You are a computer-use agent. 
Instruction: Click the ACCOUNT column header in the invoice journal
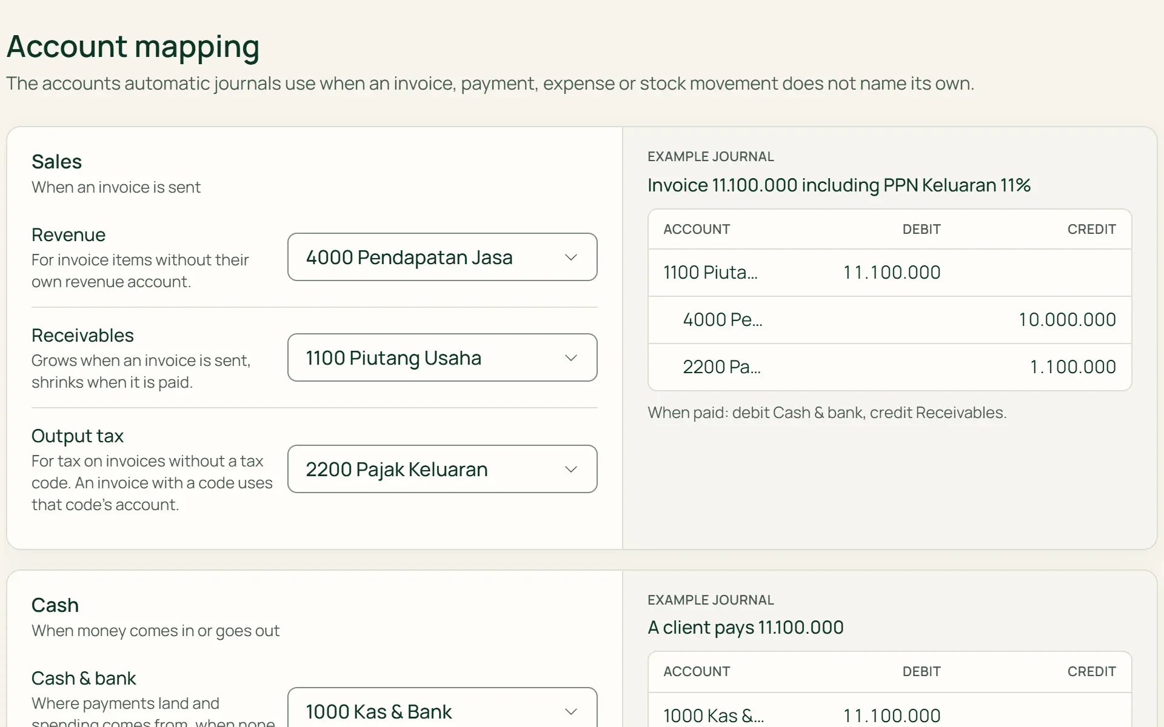point(697,230)
